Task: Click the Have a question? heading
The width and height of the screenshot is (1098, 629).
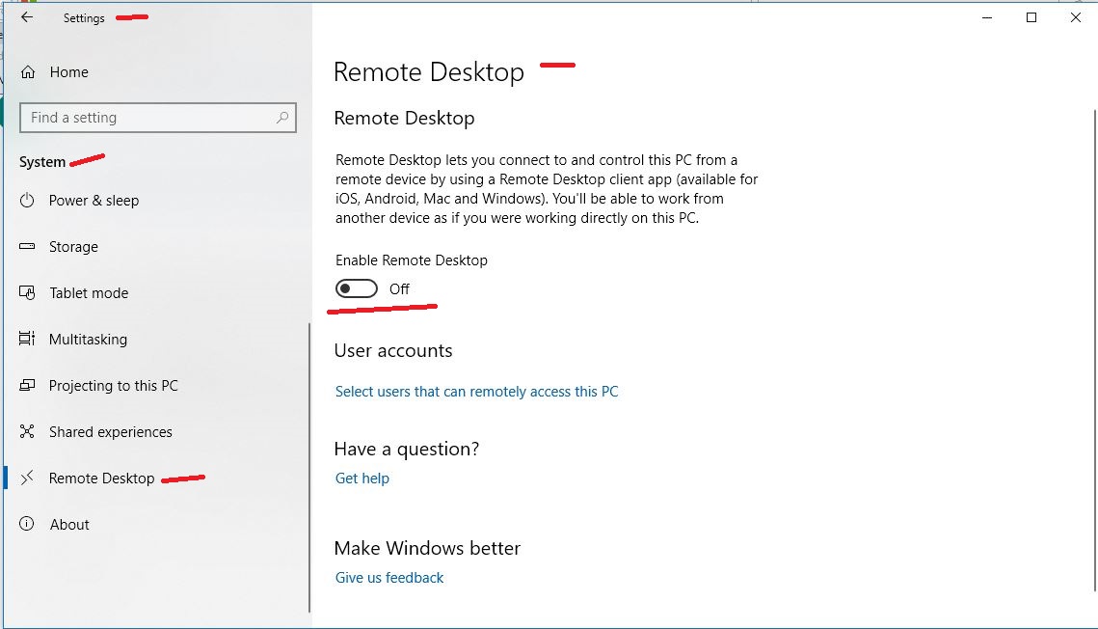Action: coord(406,449)
